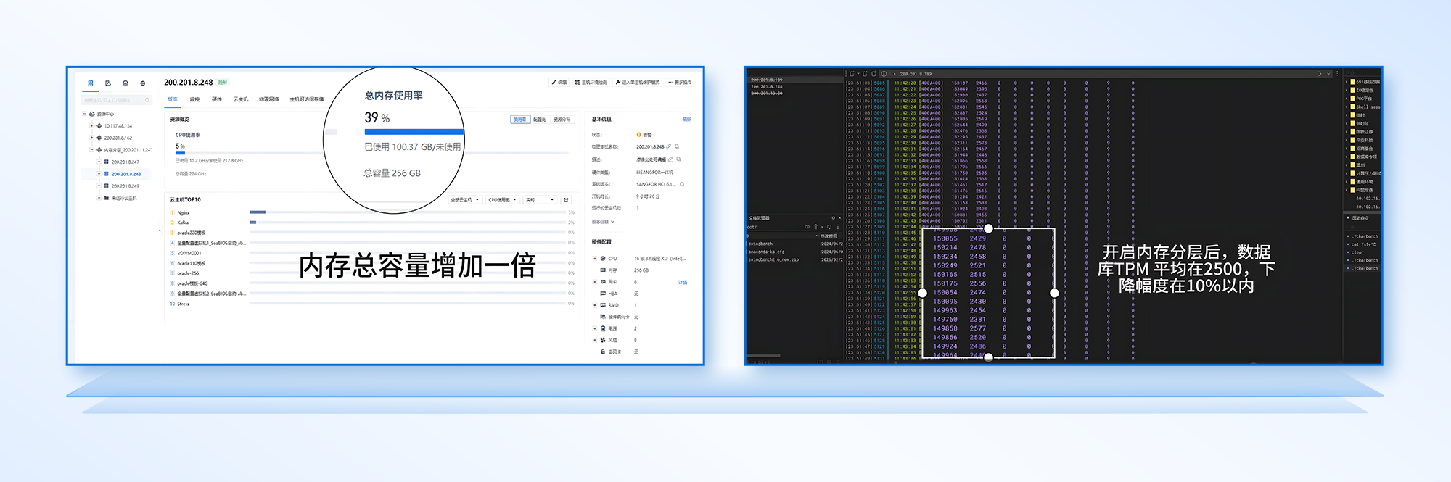Click Kafka usage bar in TOP10

(408, 223)
